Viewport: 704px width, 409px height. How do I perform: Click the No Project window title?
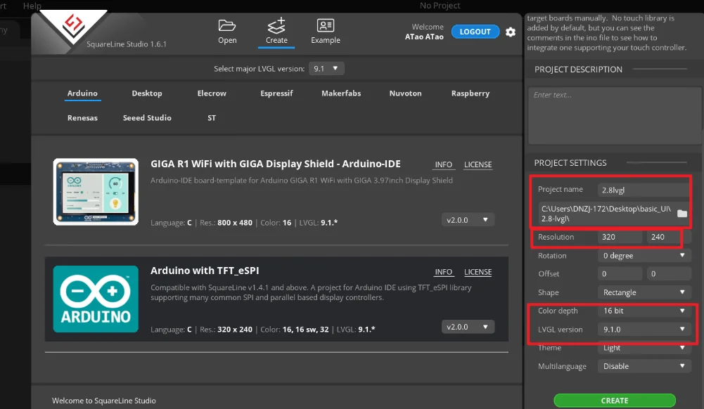[440, 6]
